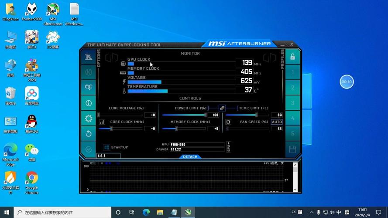Viewport: 388px width, 218px height.
Task: Save profile with the floppy disk icon
Action: click(x=292, y=149)
